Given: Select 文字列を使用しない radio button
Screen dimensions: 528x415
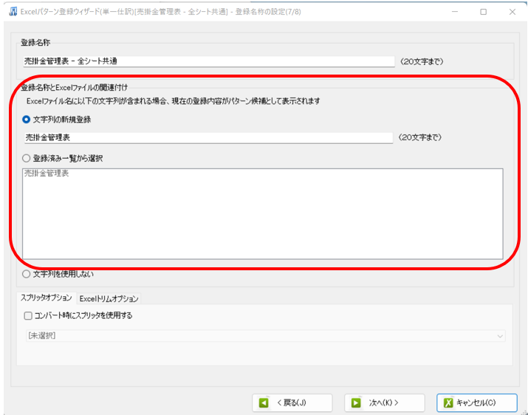Looking at the screenshot, I should tap(26, 274).
